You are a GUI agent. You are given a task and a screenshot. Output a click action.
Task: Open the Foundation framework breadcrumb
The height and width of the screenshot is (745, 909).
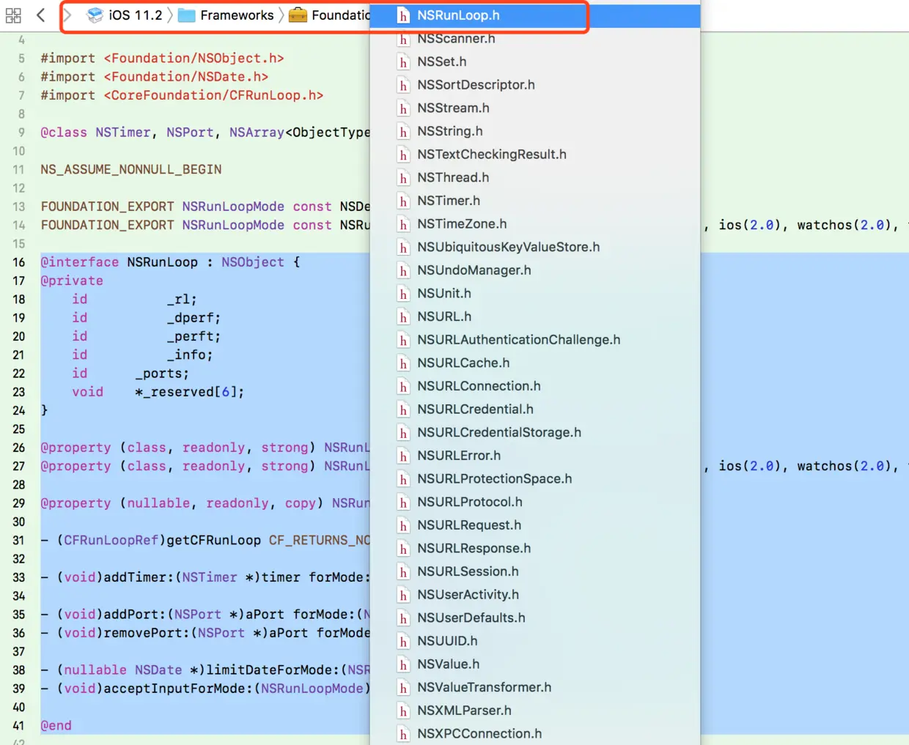tap(329, 15)
